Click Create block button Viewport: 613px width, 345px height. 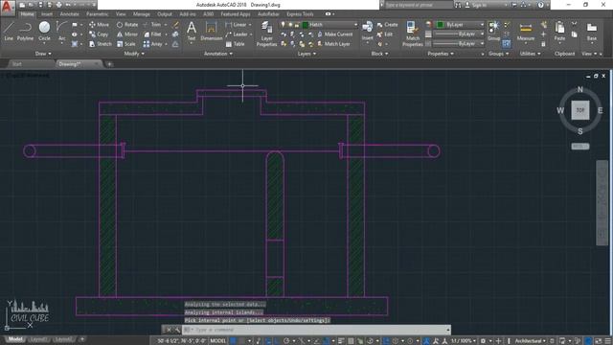[x=387, y=25]
